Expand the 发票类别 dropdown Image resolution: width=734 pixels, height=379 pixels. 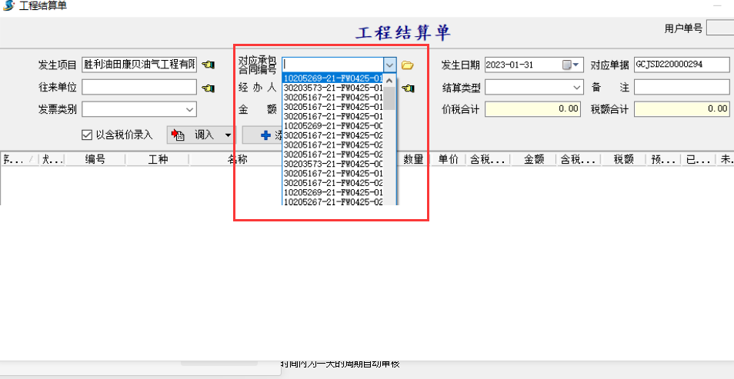(190, 108)
